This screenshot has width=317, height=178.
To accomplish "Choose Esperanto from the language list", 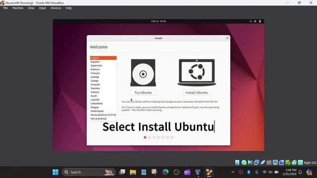I will pos(104,66).
